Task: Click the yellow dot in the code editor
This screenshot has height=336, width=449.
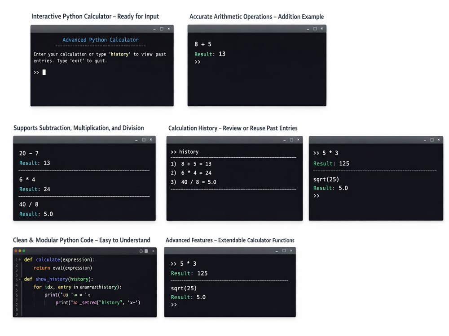Action: [x=20, y=250]
